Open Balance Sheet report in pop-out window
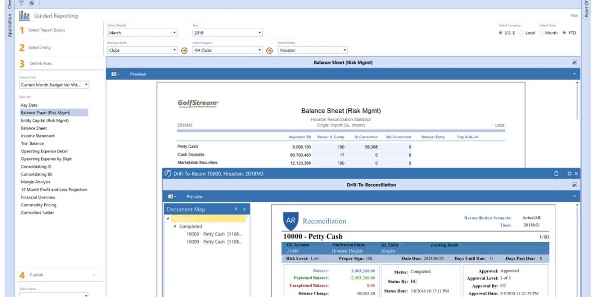This screenshot has height=297, width=595. point(574,62)
